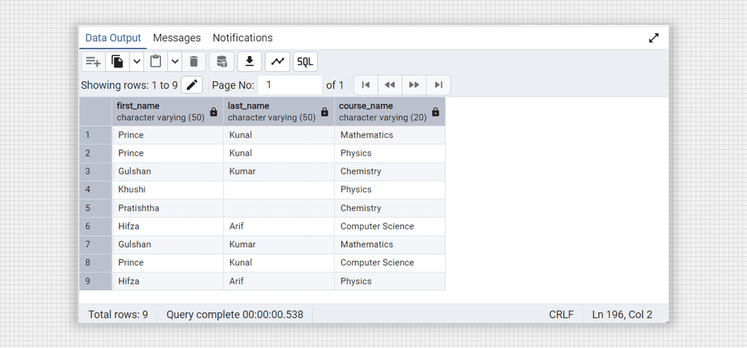Go to first page button

pos(366,85)
